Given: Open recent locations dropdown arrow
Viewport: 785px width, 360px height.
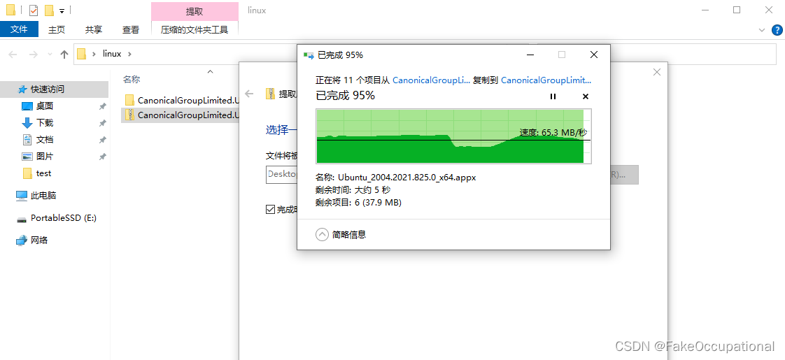Looking at the screenshot, I should [49, 54].
